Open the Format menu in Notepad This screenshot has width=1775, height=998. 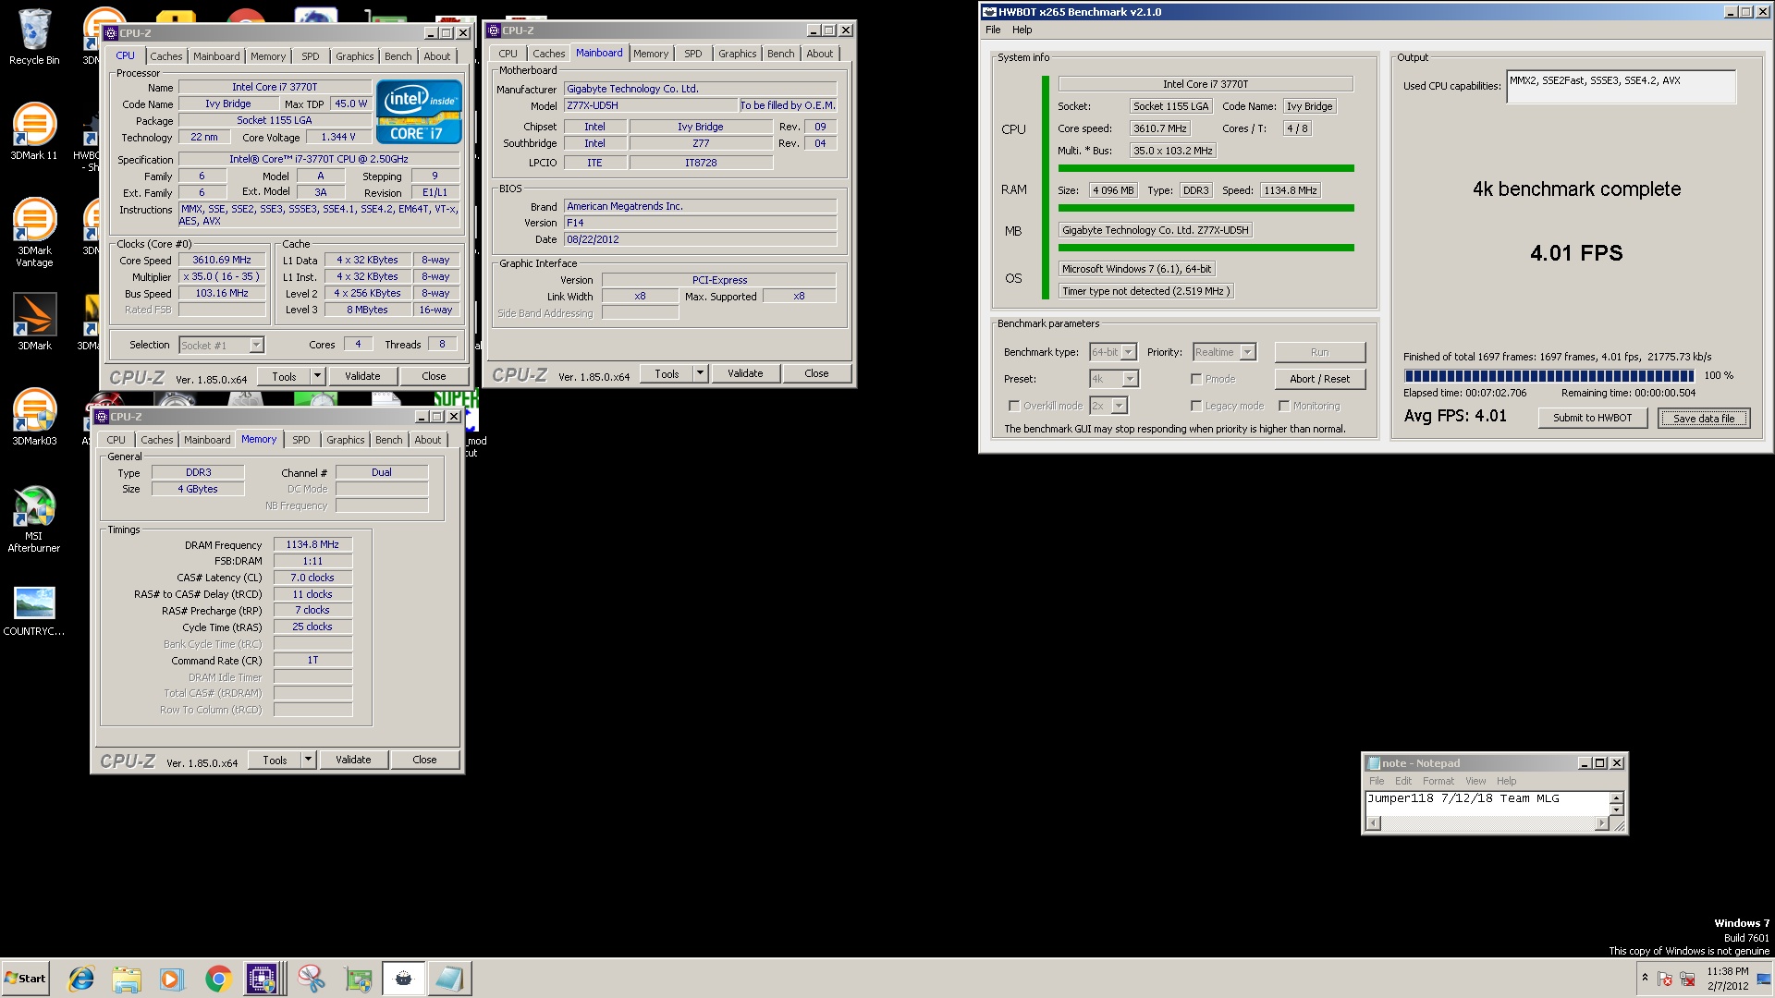tap(1438, 781)
